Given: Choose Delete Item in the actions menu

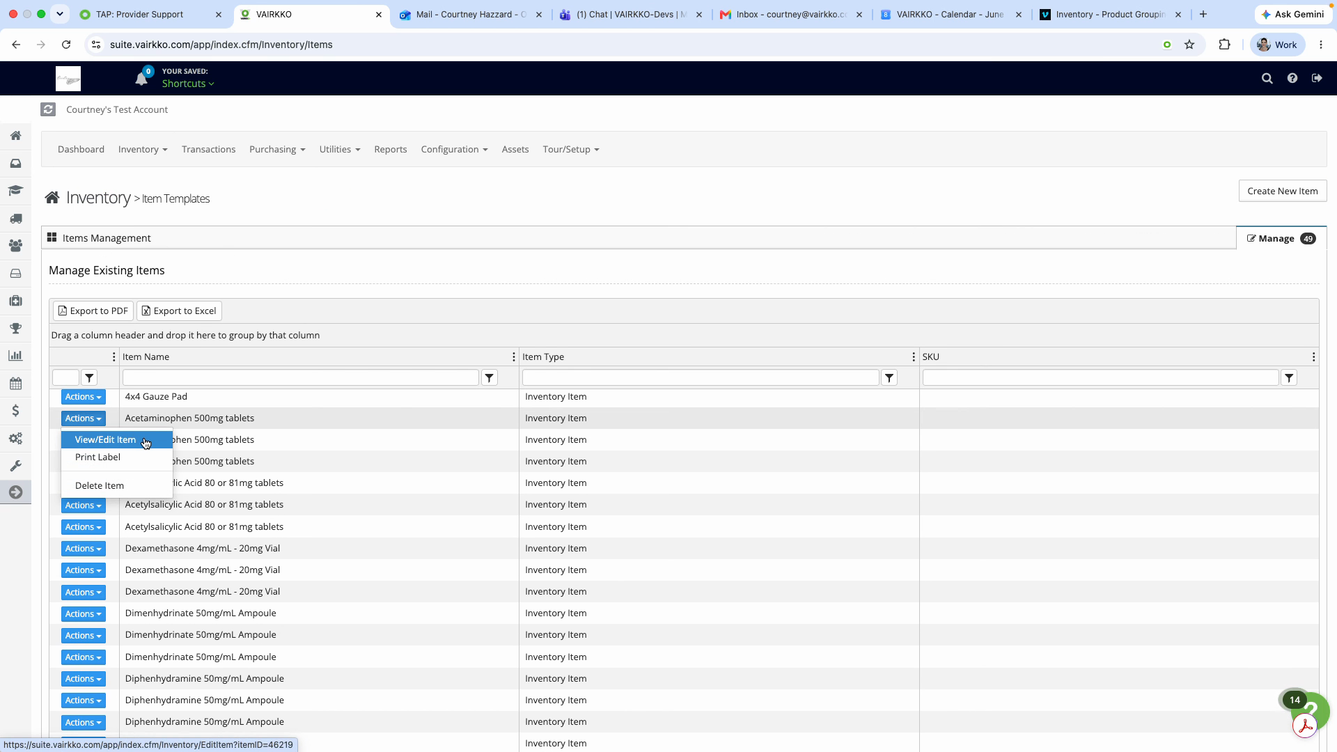Looking at the screenshot, I should pos(116,486).
